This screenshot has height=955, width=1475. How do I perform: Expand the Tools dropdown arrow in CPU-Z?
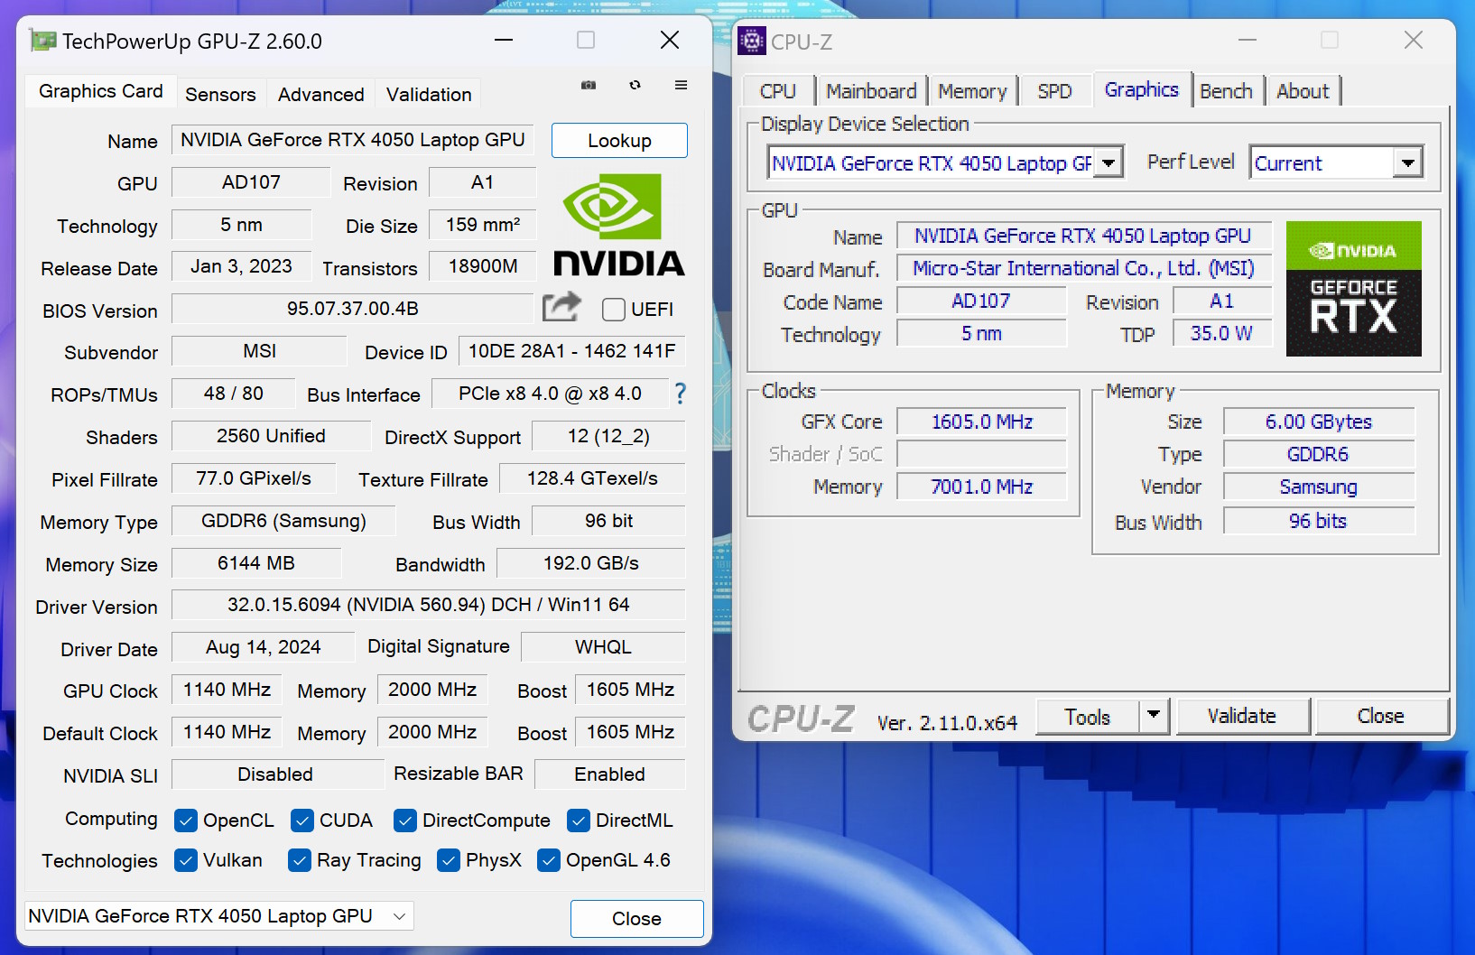point(1154,716)
